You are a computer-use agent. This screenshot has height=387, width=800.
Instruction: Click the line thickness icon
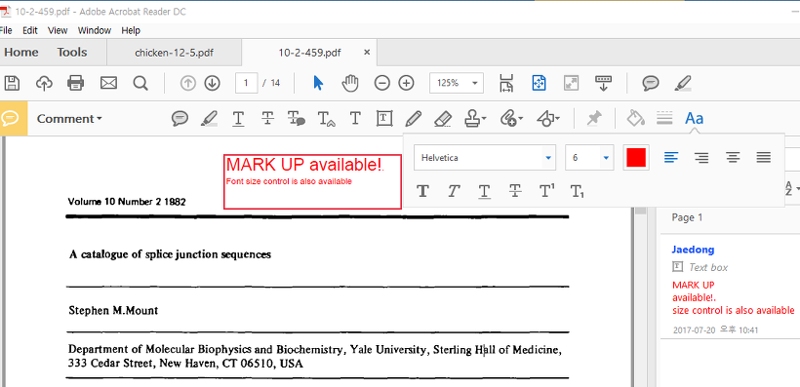pos(663,119)
